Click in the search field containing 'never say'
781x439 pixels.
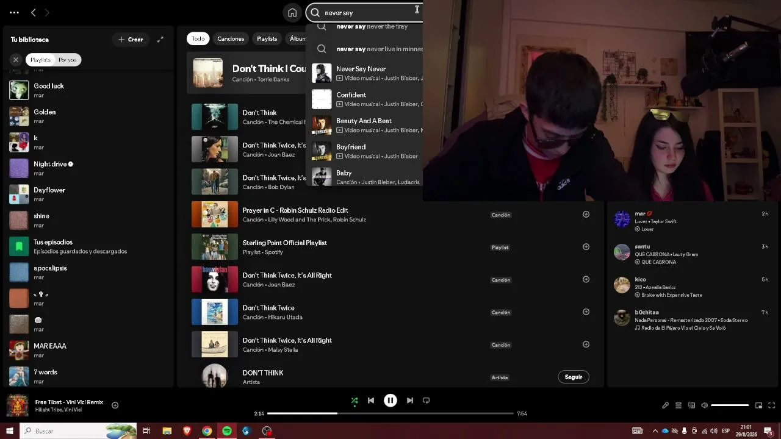(x=365, y=13)
